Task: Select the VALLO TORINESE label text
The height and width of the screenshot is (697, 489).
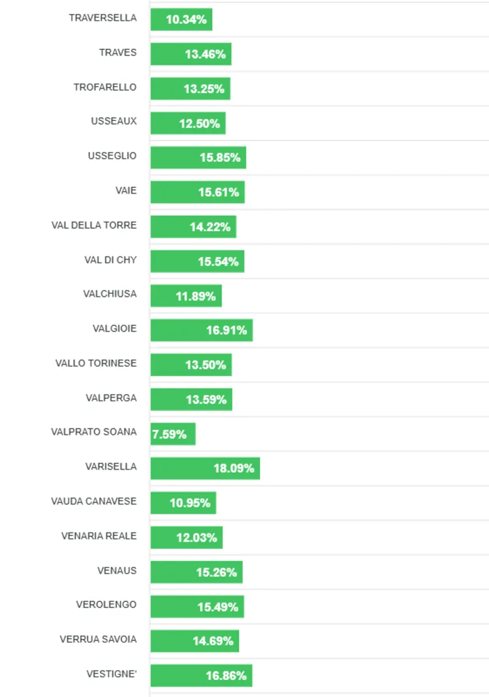Action: tap(96, 363)
